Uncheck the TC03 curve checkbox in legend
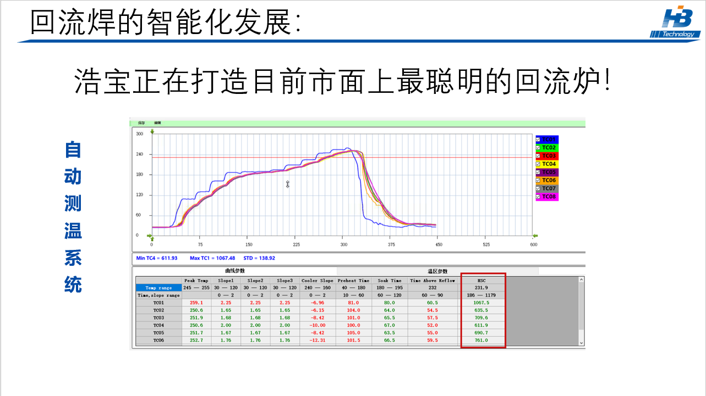The image size is (706, 396). click(x=539, y=156)
